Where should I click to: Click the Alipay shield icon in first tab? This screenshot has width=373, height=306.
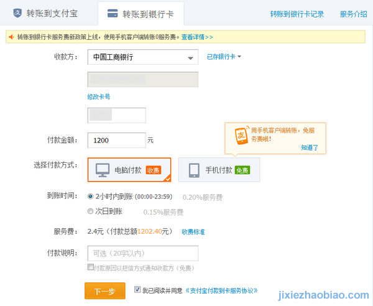tap(17, 13)
